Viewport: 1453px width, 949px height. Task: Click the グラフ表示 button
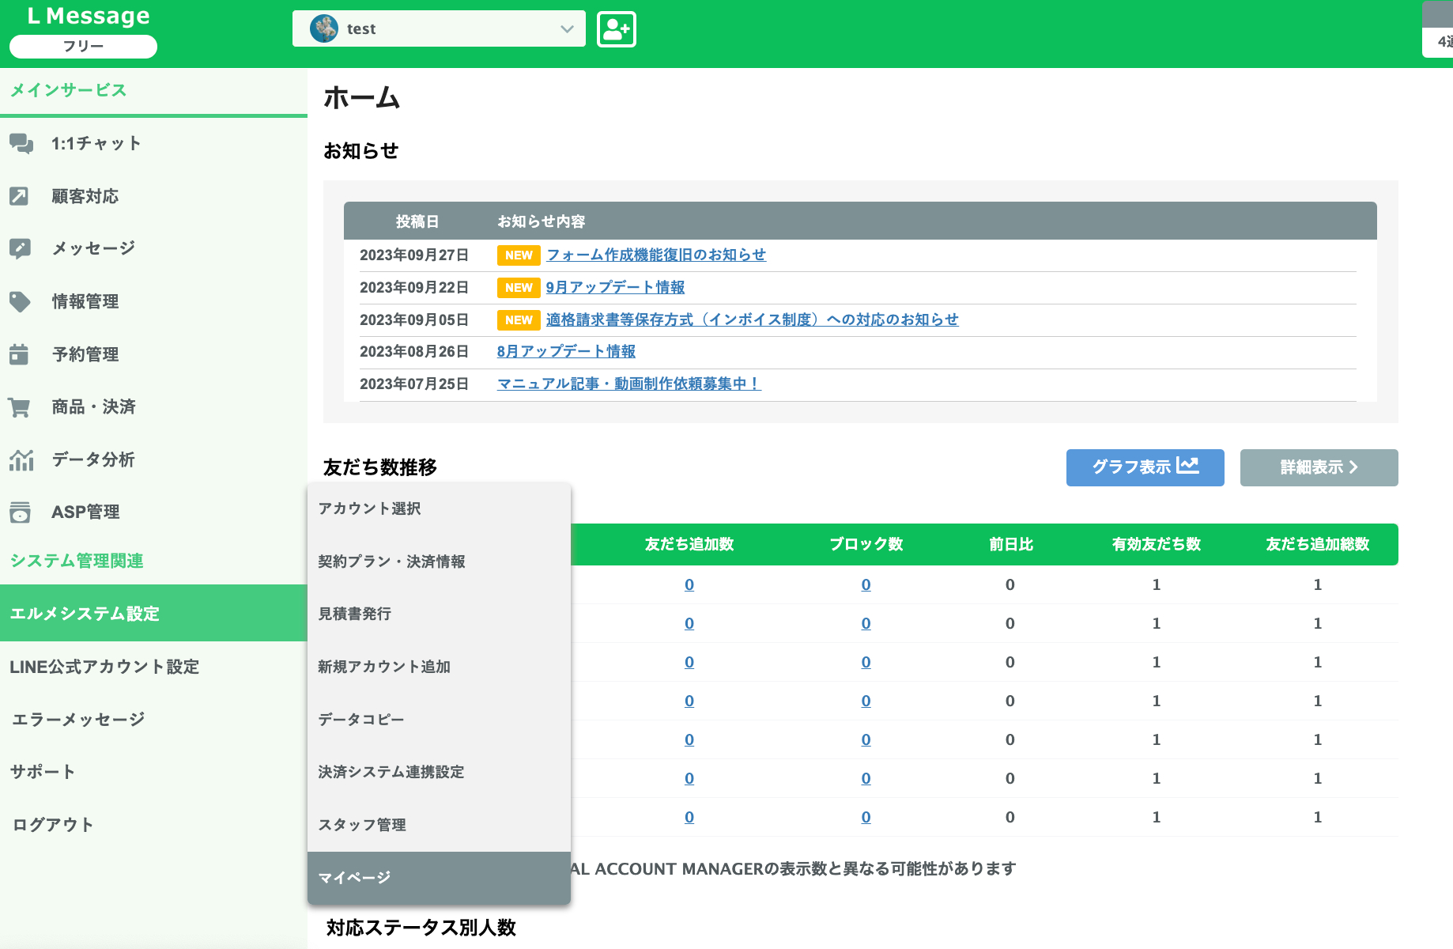(x=1145, y=467)
